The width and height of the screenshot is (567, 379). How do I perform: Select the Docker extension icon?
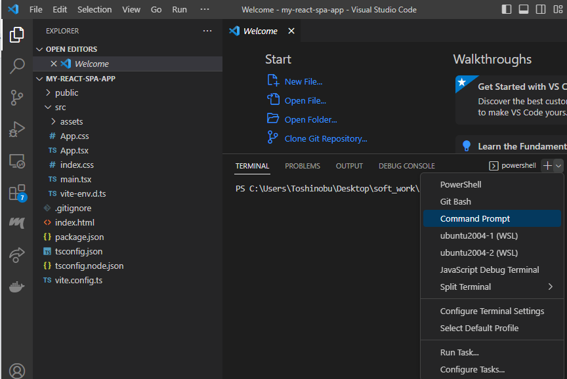16,286
